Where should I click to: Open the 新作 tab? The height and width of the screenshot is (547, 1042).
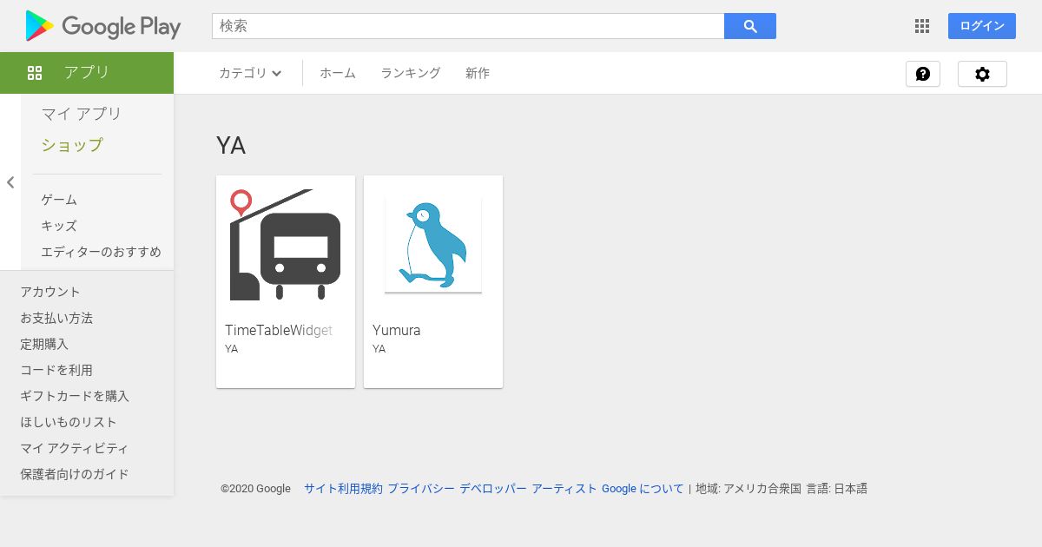click(478, 73)
